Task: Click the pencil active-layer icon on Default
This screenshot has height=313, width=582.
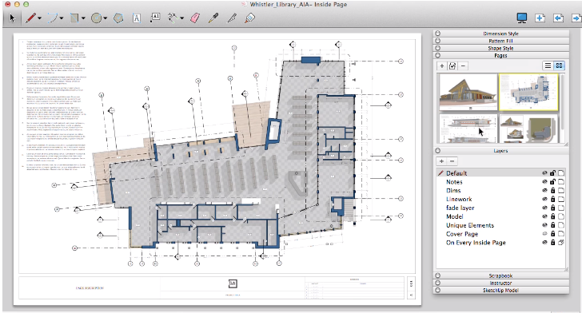Action: click(440, 172)
